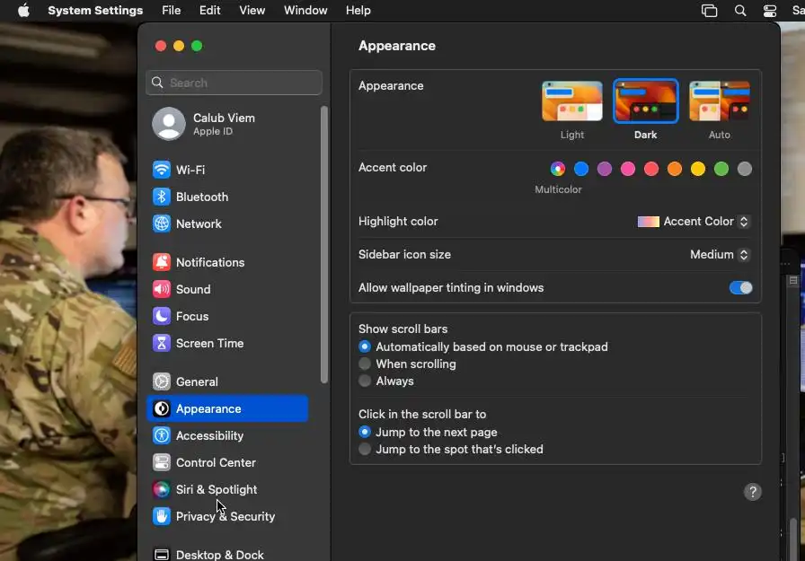
Task: Choose the orange accent color
Action: click(675, 169)
